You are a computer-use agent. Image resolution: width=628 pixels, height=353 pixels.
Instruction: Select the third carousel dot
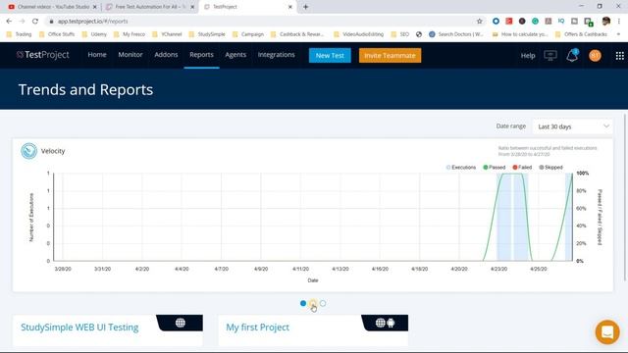point(323,303)
